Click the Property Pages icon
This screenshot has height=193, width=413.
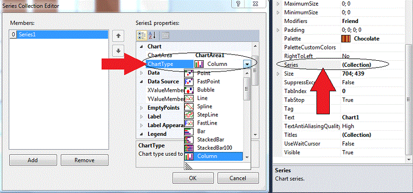165,35
